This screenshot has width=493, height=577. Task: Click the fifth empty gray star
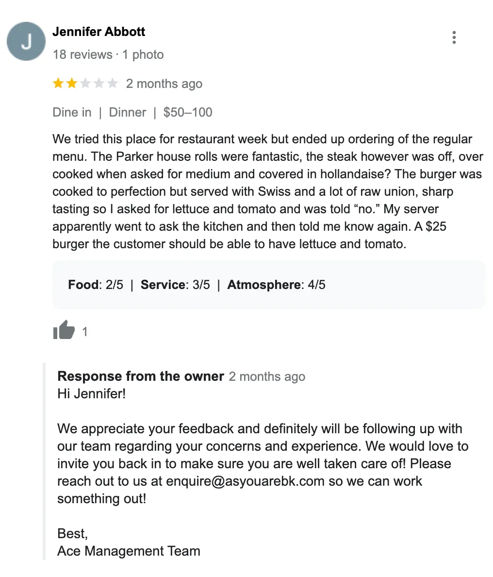113,84
